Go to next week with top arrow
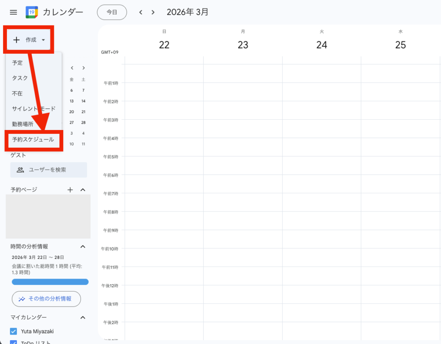441x344 pixels. (153, 12)
